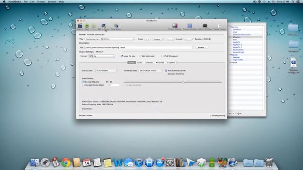Select the AppleTV 2 preset
The width and height of the screenshot is (303, 170).
point(237,45)
